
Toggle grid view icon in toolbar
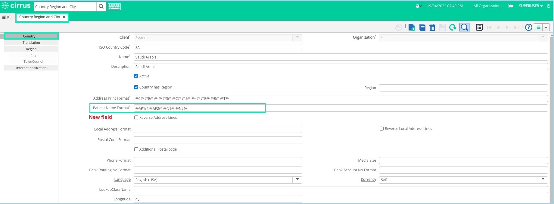tap(479, 27)
